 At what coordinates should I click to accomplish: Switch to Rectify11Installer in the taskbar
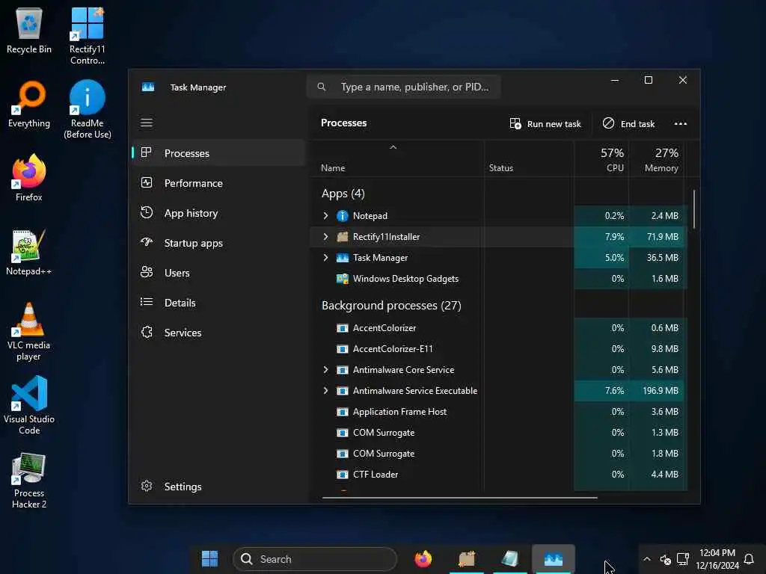467,559
